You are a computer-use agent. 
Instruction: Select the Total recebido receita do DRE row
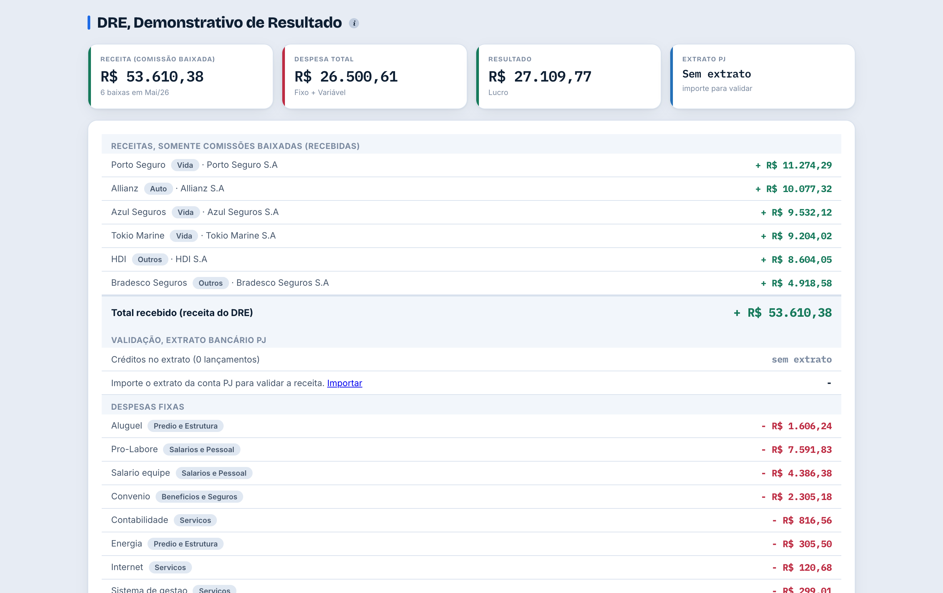coord(471,313)
